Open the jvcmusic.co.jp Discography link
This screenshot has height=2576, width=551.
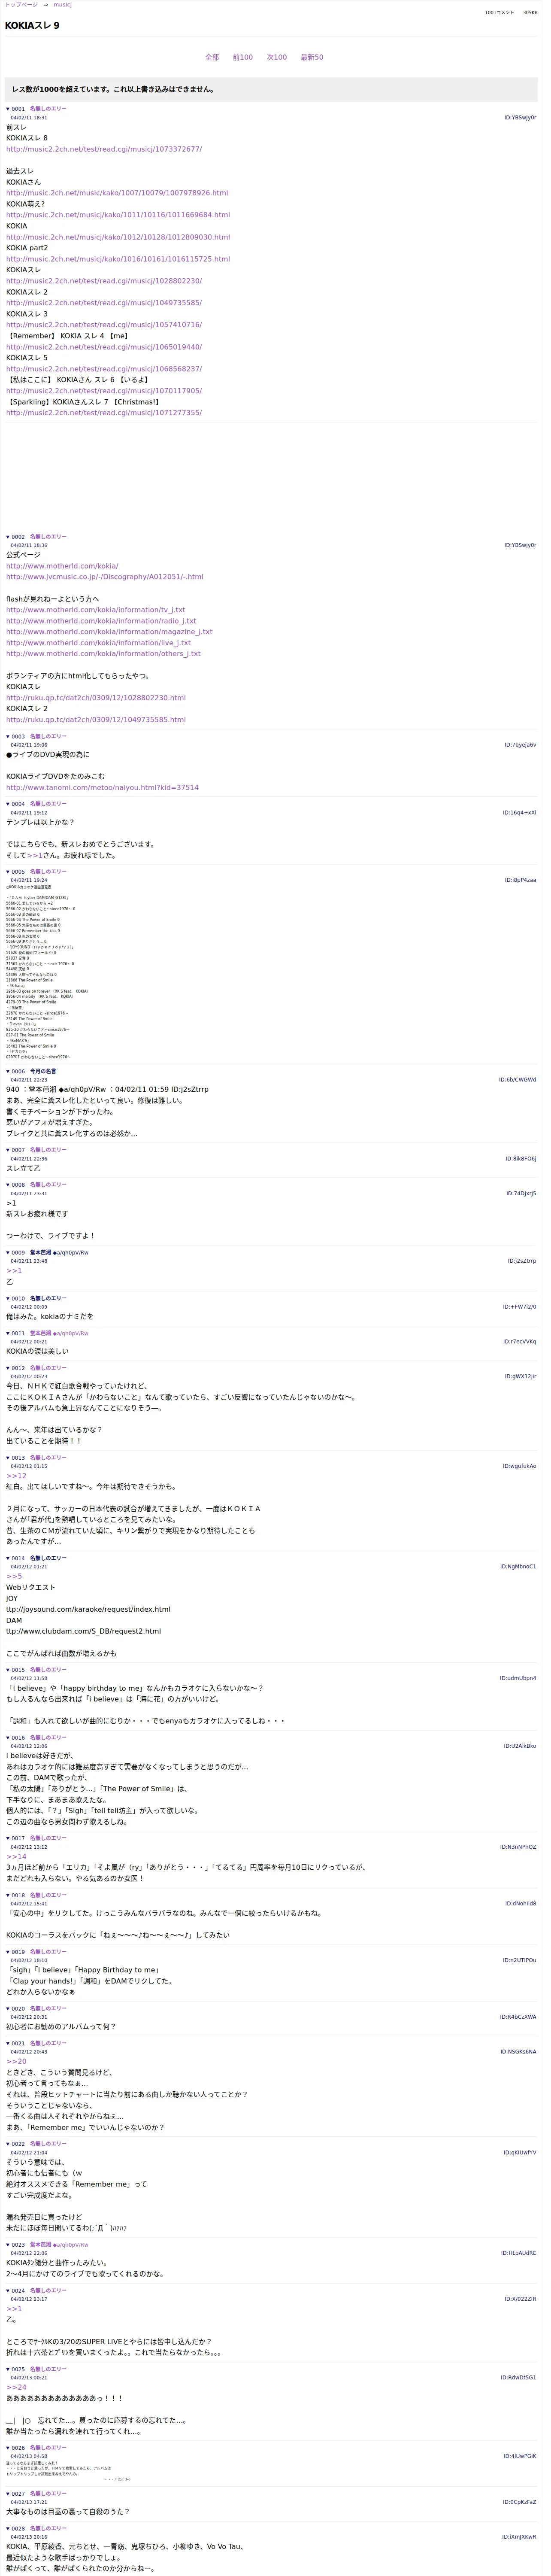[105, 577]
